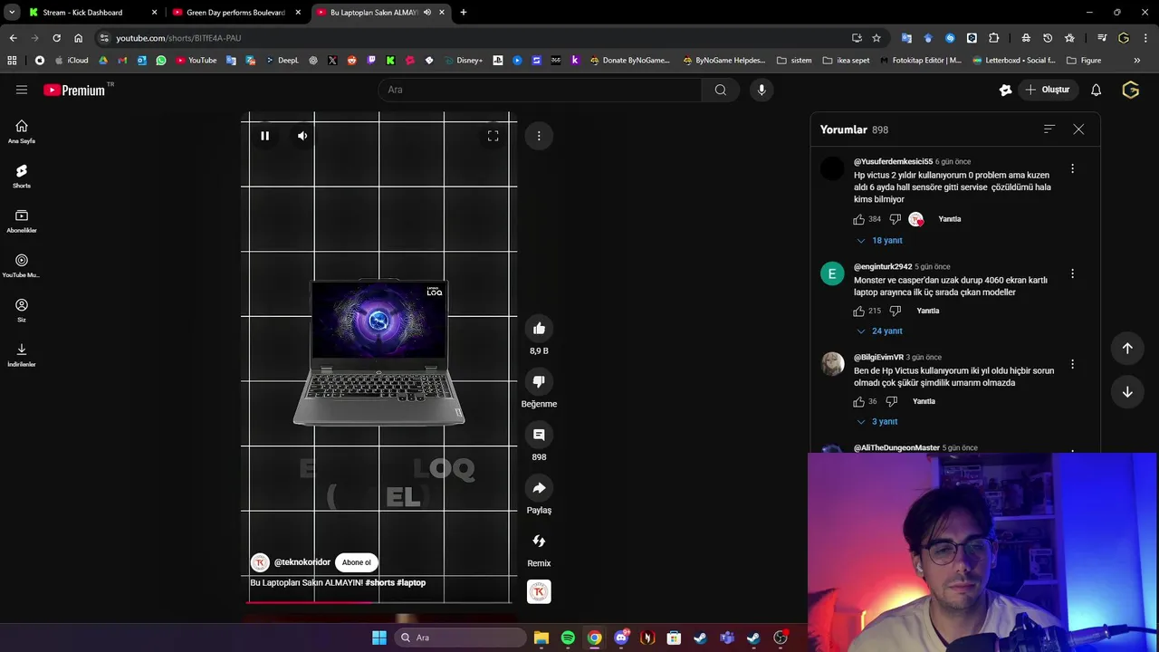Like the comment by @enginturk2942

click(858, 311)
